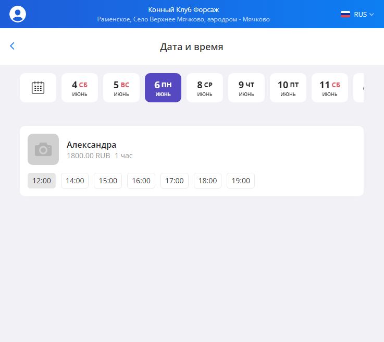Choose the 15:00 time slot
The width and height of the screenshot is (384, 342).
(108, 181)
